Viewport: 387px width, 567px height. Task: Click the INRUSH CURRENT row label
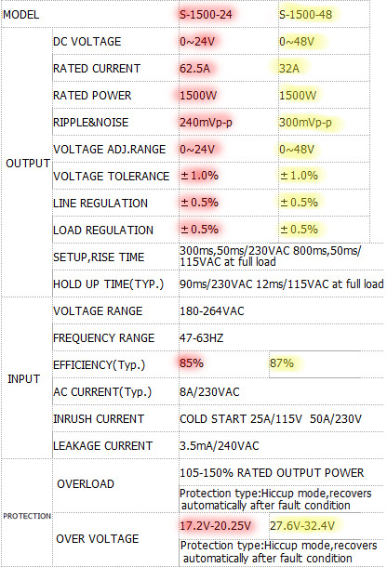[99, 418]
